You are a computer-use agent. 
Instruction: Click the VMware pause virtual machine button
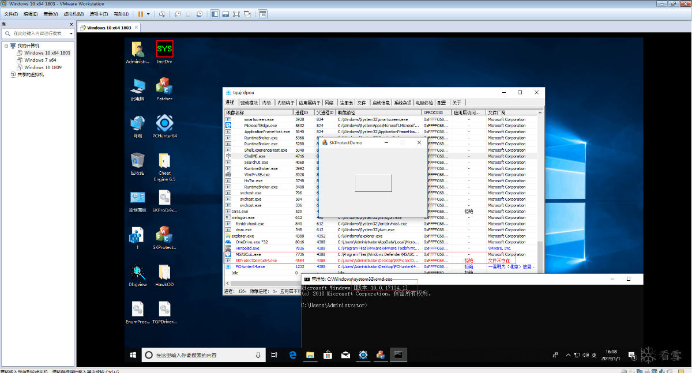(141, 13)
